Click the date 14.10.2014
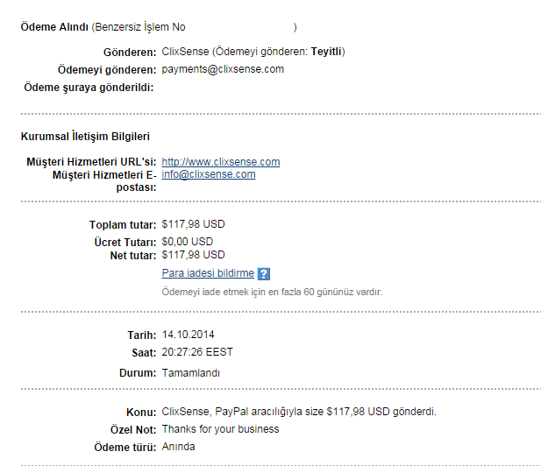The width and height of the screenshot is (541, 466). point(188,335)
